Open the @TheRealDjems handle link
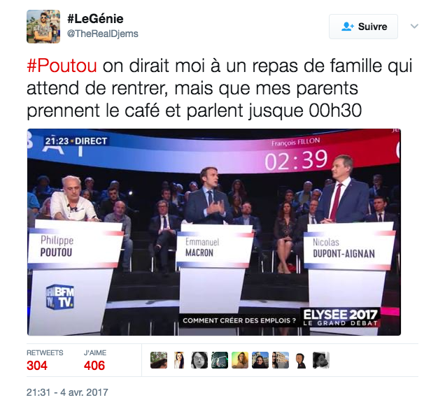 point(103,34)
